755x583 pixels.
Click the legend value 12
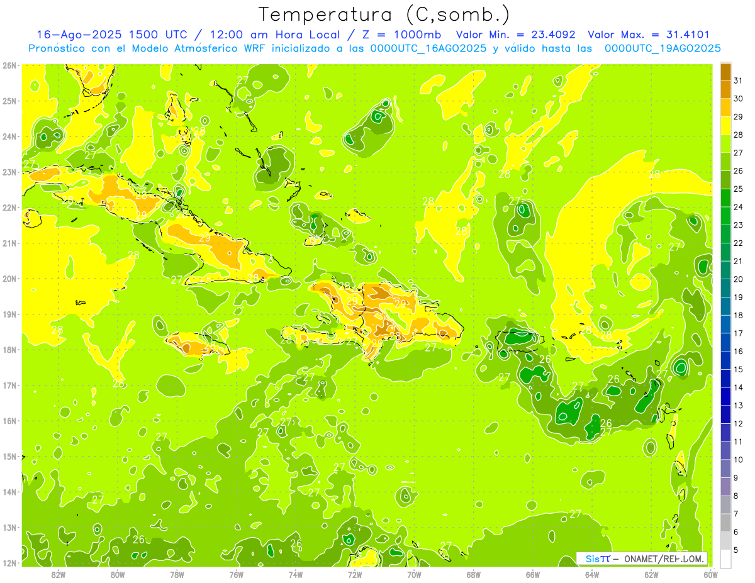[739, 423]
